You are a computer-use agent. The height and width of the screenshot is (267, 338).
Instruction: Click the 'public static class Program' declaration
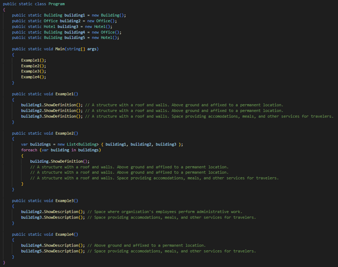click(34, 4)
